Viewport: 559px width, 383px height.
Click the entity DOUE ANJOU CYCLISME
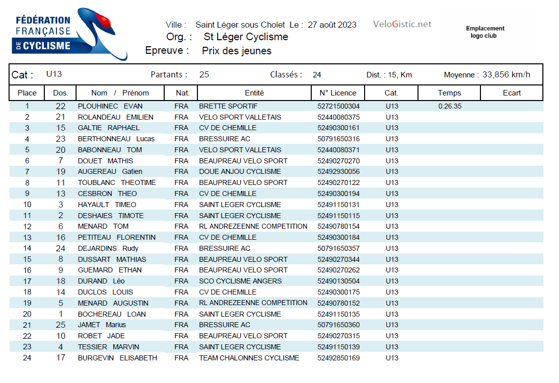[x=240, y=171]
